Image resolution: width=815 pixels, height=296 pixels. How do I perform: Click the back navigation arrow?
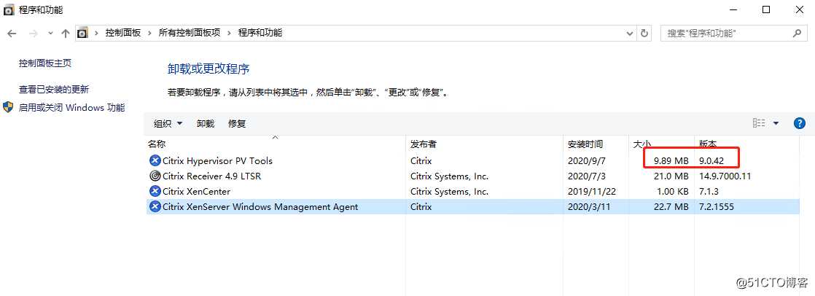(x=12, y=33)
